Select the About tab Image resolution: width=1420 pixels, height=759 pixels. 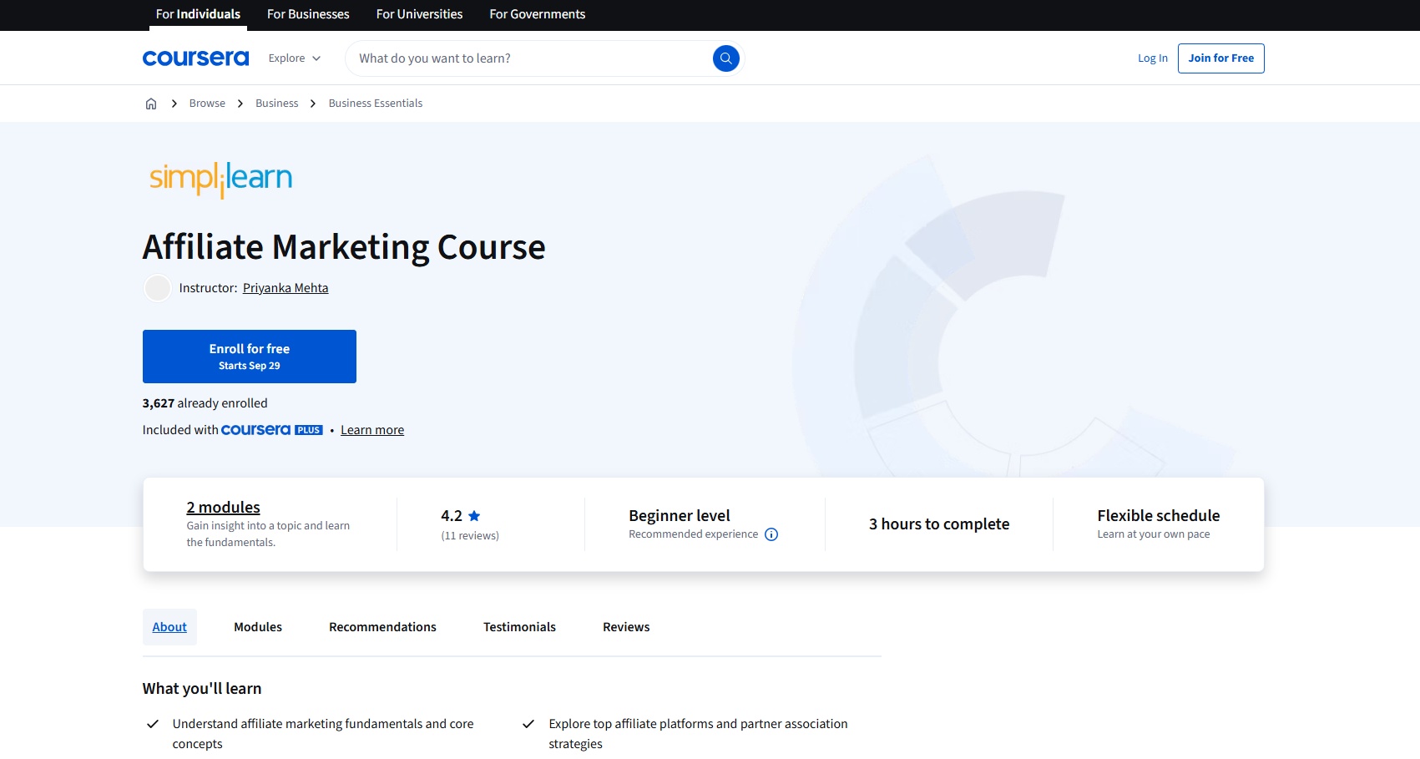[169, 627]
